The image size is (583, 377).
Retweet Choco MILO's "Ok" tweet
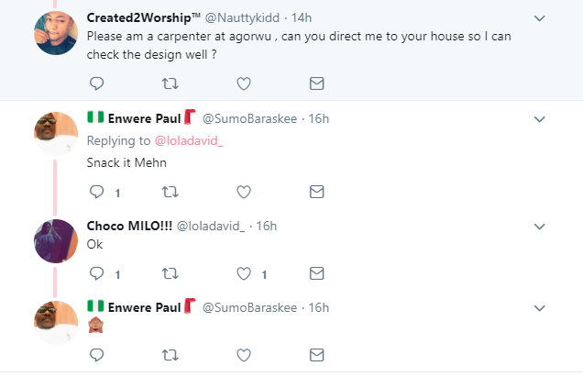170,273
